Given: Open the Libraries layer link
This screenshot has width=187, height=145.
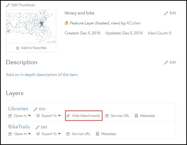Looking at the screenshot, I should 18,109.
